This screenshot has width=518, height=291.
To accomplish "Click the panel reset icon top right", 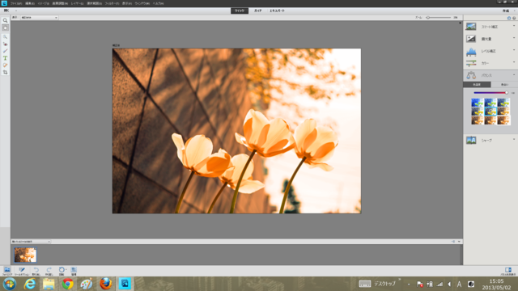I will point(509,18).
